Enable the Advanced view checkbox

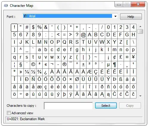9,113
